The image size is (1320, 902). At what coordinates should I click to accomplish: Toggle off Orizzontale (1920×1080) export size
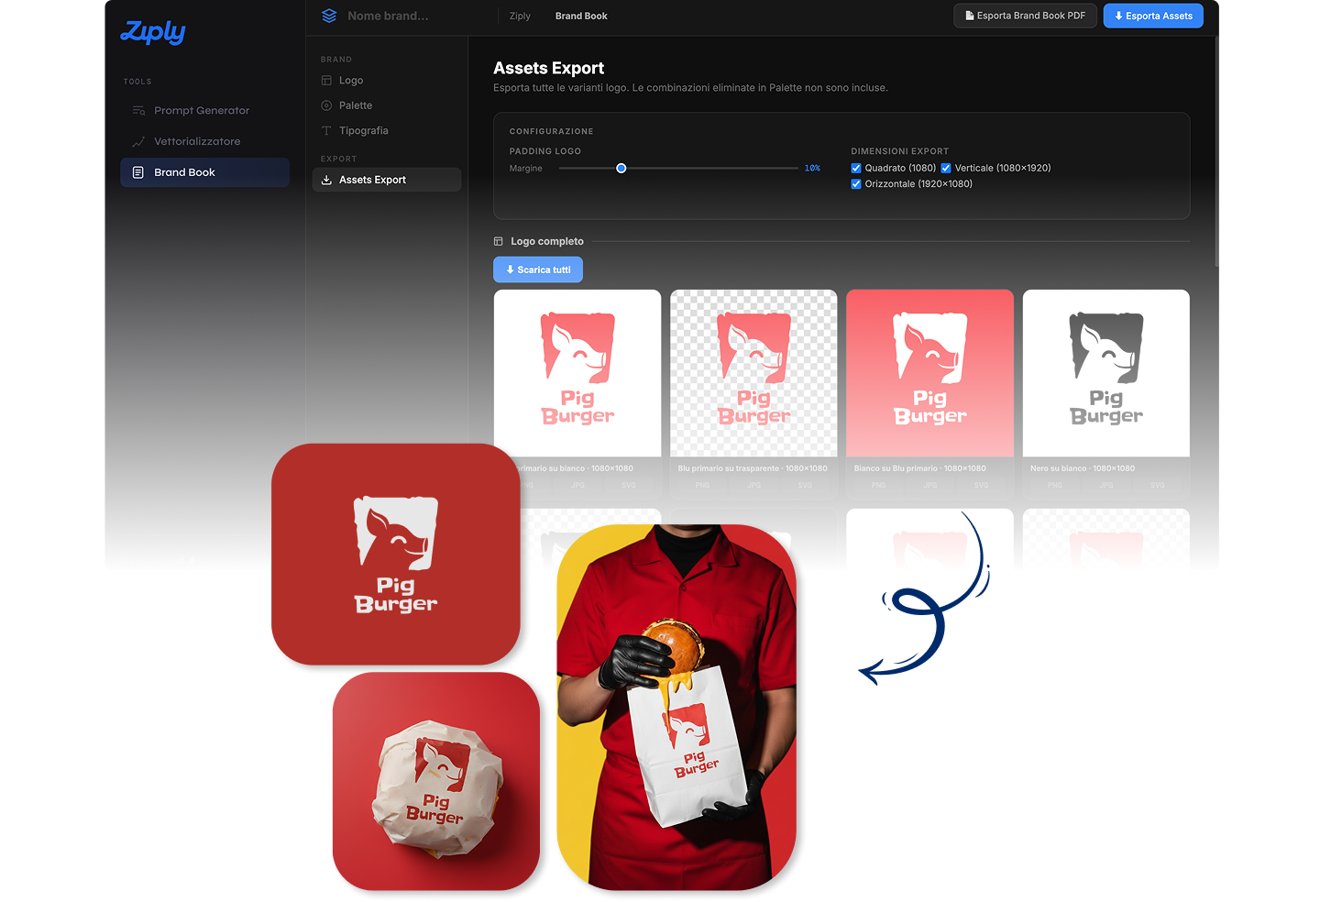click(856, 183)
